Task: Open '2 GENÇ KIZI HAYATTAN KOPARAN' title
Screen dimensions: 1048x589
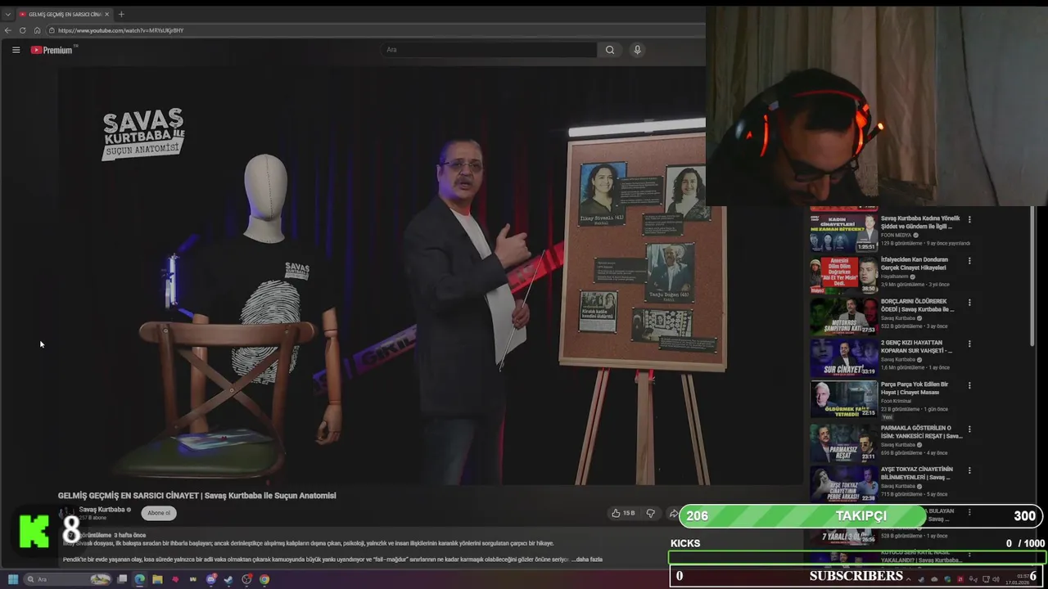Action: tap(917, 347)
